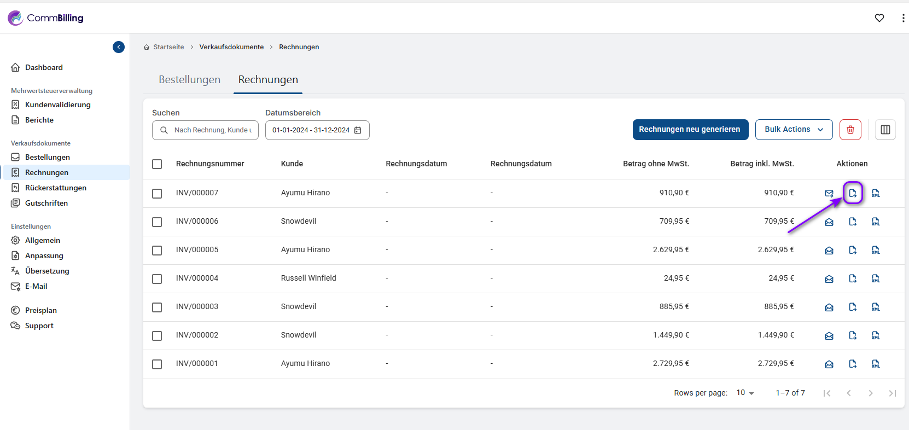This screenshot has height=430, width=909.
Task: Download XML for invoice INV/000006
Action: pyautogui.click(x=876, y=222)
